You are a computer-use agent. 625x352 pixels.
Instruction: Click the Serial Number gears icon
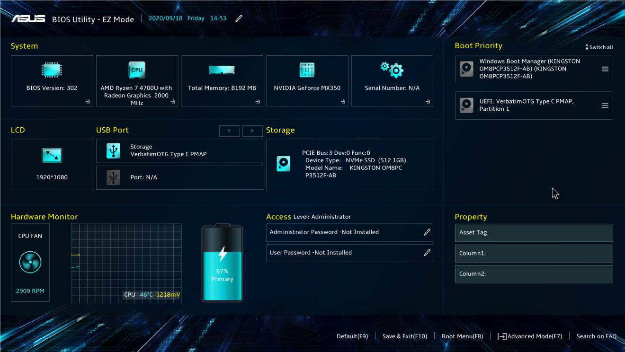392,69
